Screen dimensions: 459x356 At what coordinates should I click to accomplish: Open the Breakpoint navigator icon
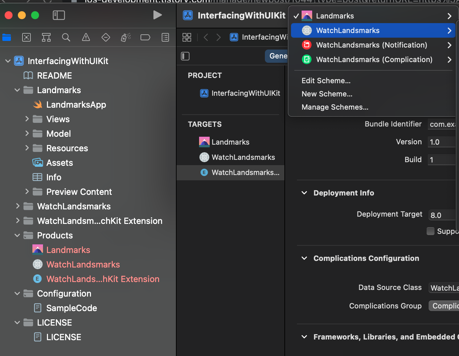(146, 37)
